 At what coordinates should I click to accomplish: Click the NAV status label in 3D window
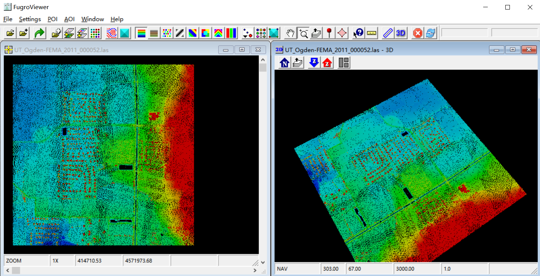(x=297, y=269)
